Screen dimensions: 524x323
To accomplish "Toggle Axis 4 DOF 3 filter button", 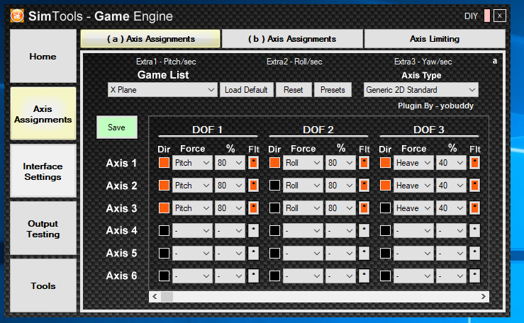I will [x=474, y=231].
